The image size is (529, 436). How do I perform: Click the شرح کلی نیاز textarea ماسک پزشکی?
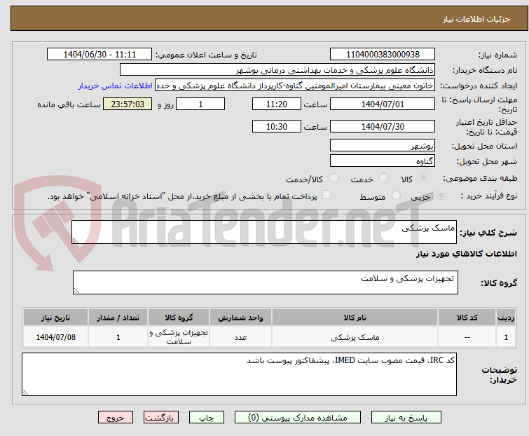[264, 232]
